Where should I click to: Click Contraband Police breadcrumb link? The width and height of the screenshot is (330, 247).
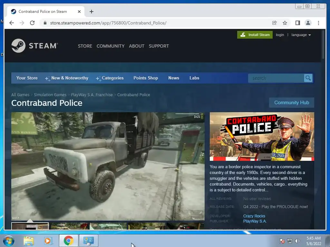134,95
